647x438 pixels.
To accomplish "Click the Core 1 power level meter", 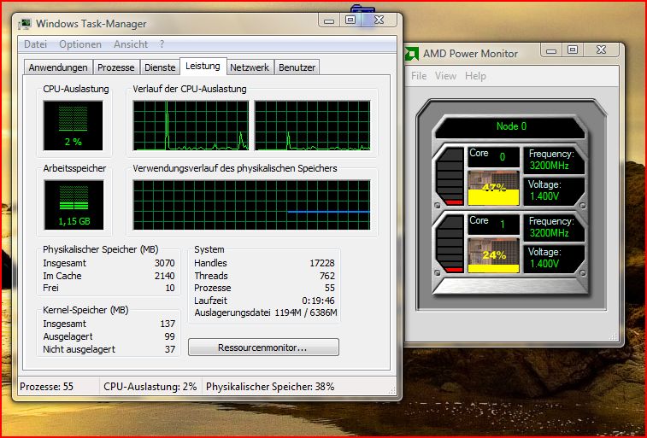I will pyautogui.click(x=450, y=243).
